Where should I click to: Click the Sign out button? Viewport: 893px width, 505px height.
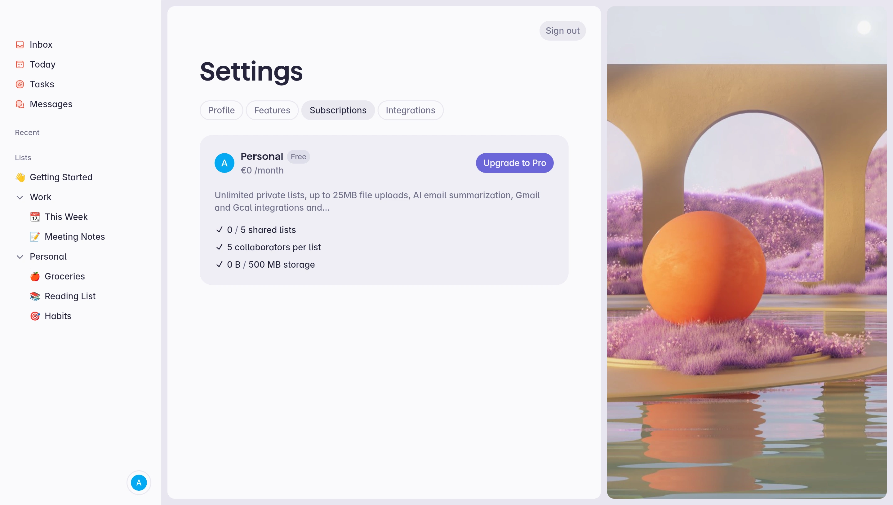(562, 31)
